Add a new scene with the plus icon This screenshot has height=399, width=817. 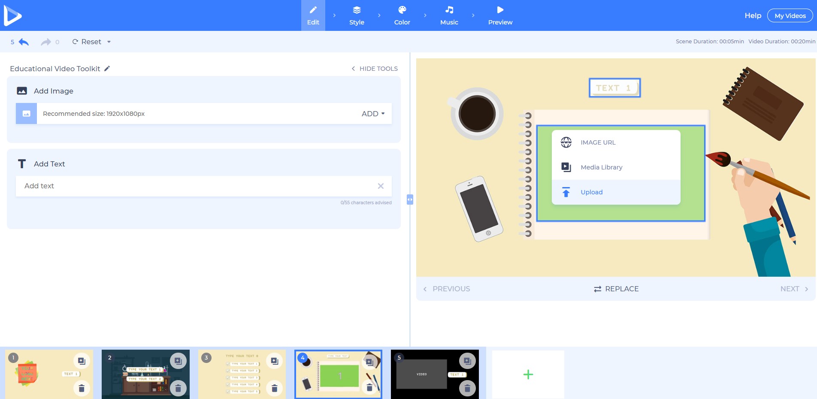pyautogui.click(x=527, y=374)
